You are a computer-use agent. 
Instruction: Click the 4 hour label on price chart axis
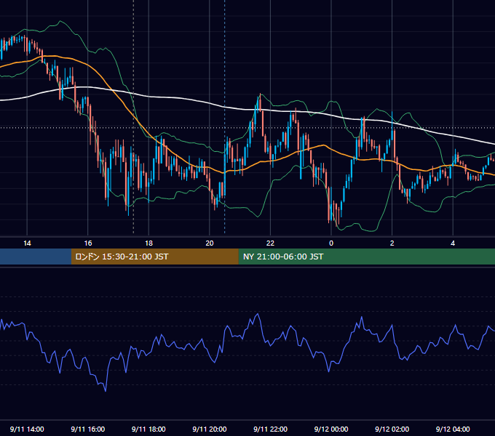[x=453, y=243]
